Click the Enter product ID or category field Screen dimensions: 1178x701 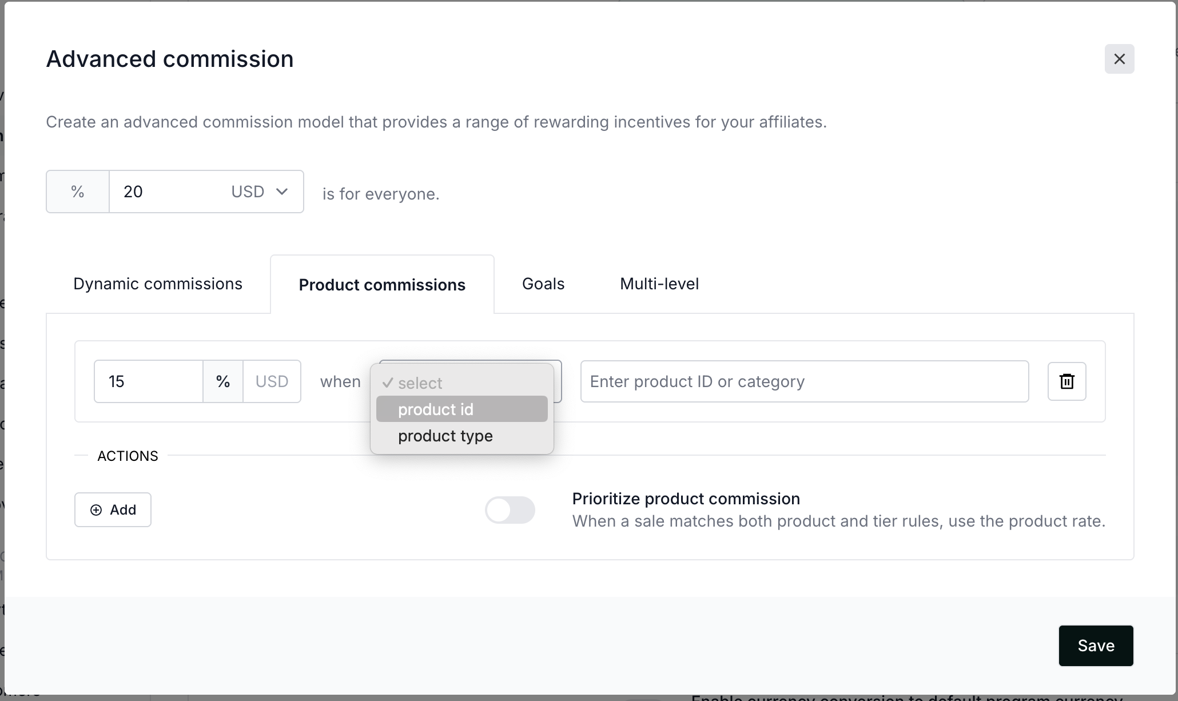tap(804, 381)
